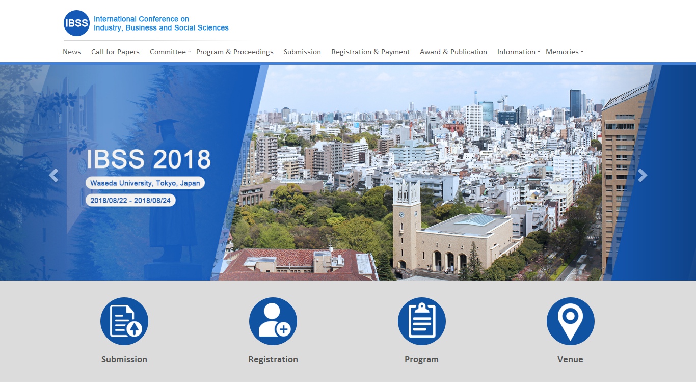Open the News menu item

(x=72, y=52)
